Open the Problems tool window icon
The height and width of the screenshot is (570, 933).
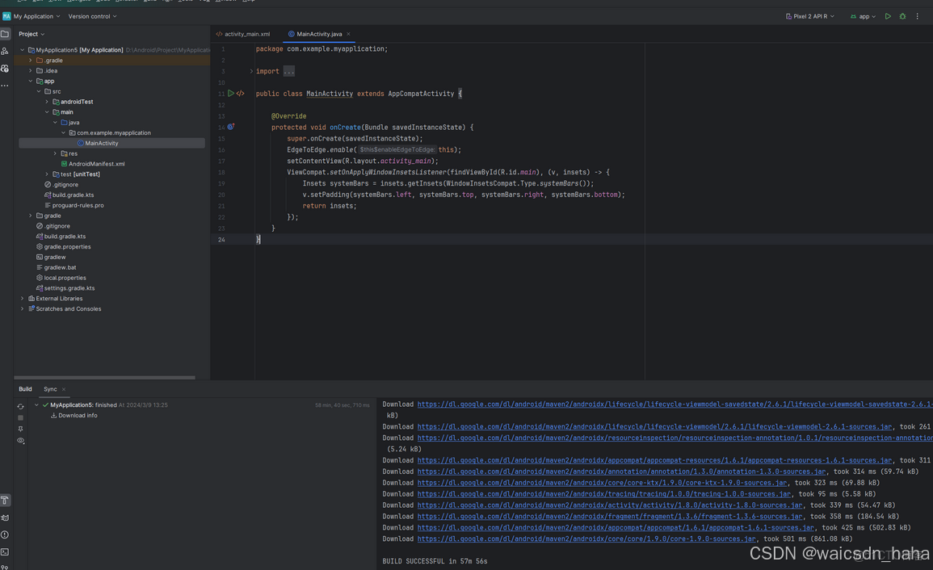tap(5, 534)
